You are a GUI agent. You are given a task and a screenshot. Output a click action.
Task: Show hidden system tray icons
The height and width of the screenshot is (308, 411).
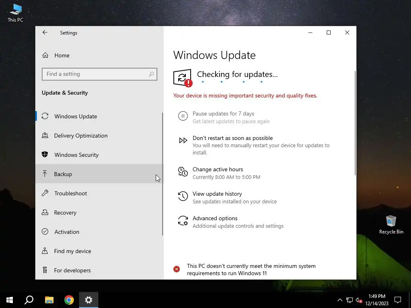(340, 300)
